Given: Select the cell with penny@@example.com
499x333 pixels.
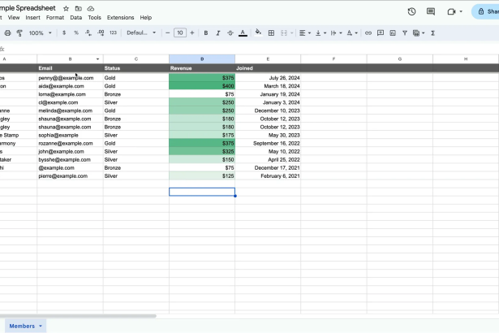Looking at the screenshot, I should 70,78.
